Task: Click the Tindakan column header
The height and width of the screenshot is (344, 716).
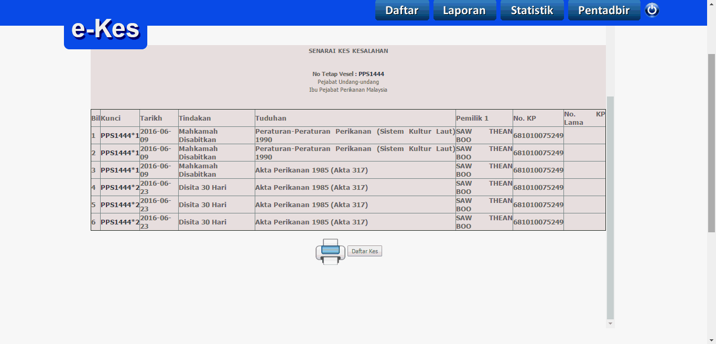Action: pos(195,118)
